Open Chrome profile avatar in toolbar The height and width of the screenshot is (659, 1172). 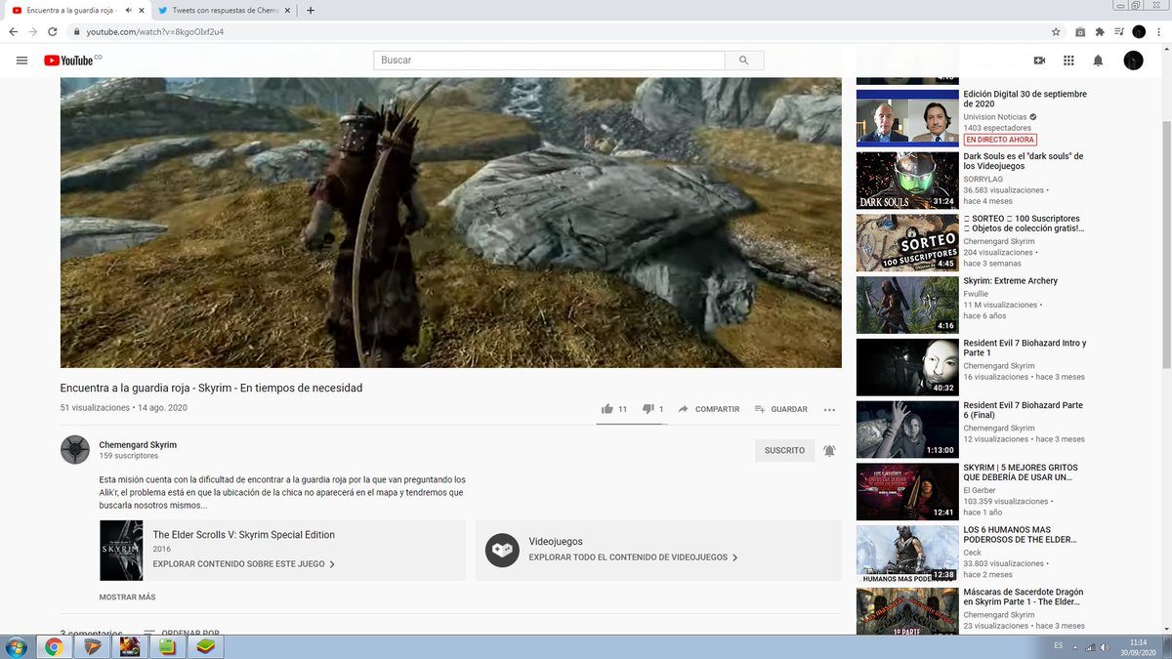[x=1139, y=31]
